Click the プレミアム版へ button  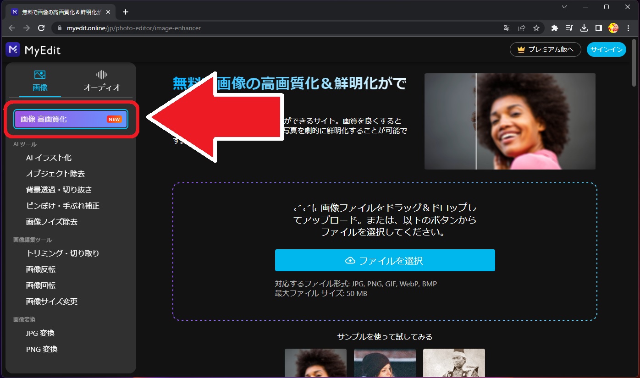546,49
